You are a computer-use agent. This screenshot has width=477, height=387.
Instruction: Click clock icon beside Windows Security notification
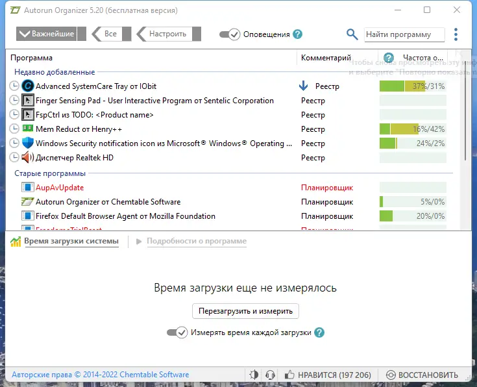coord(14,144)
